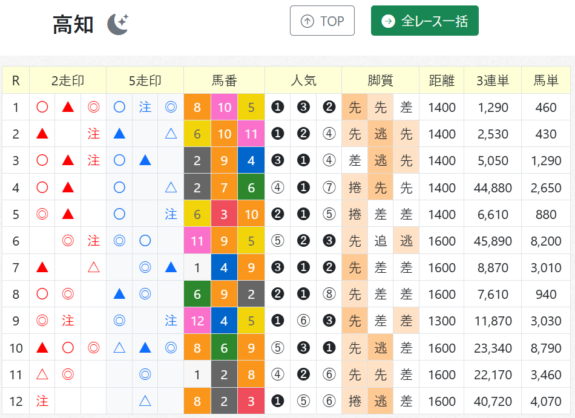
Task: Open the TOP button
Action: (322, 21)
